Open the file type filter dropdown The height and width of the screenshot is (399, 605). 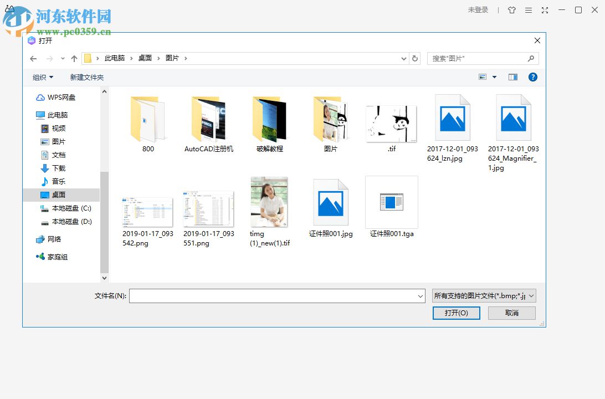[481, 295]
